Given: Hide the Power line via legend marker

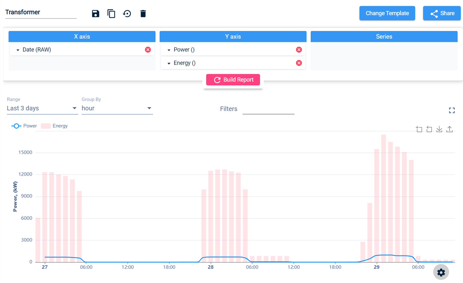Looking at the screenshot, I should [16, 126].
